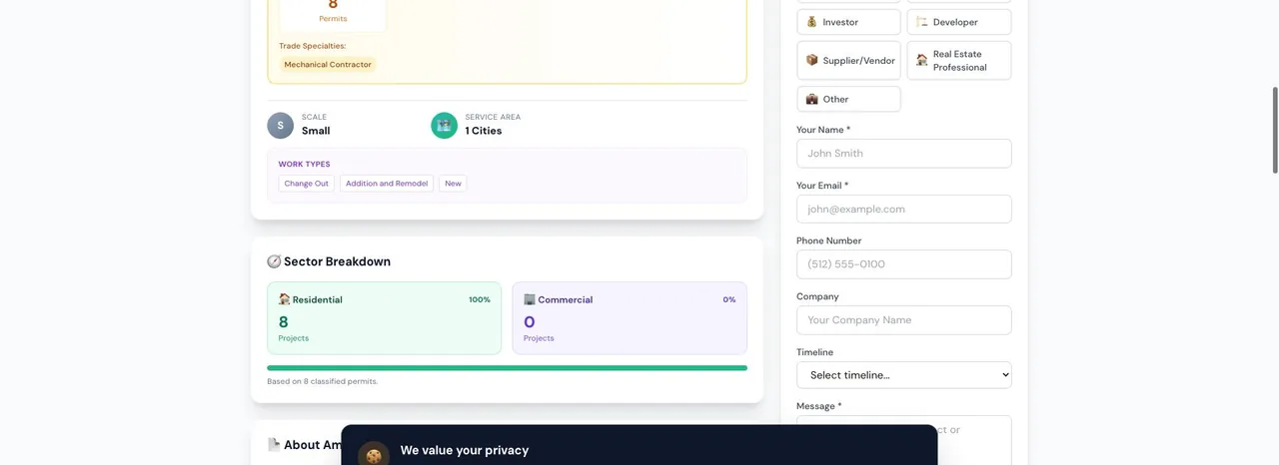
Task: Click the Change Out work type tag
Action: [x=307, y=184]
